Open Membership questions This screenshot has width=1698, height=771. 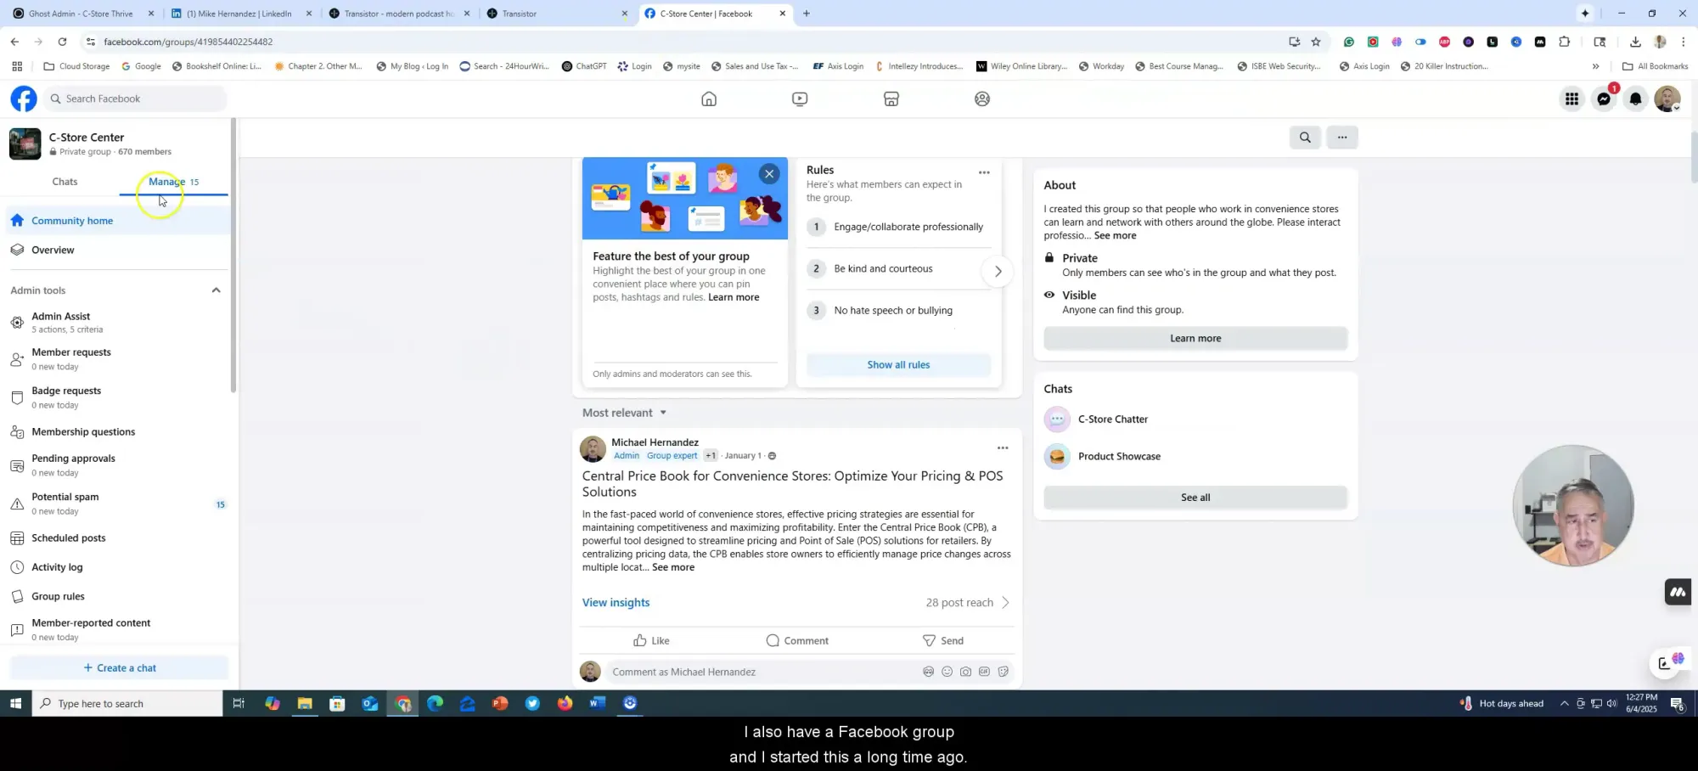pyautogui.click(x=119, y=432)
